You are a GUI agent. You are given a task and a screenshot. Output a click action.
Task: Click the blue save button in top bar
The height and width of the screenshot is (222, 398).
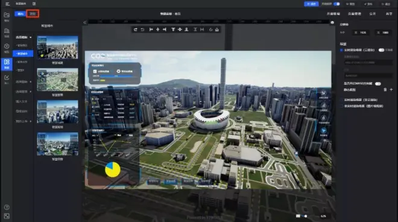coord(311,4)
